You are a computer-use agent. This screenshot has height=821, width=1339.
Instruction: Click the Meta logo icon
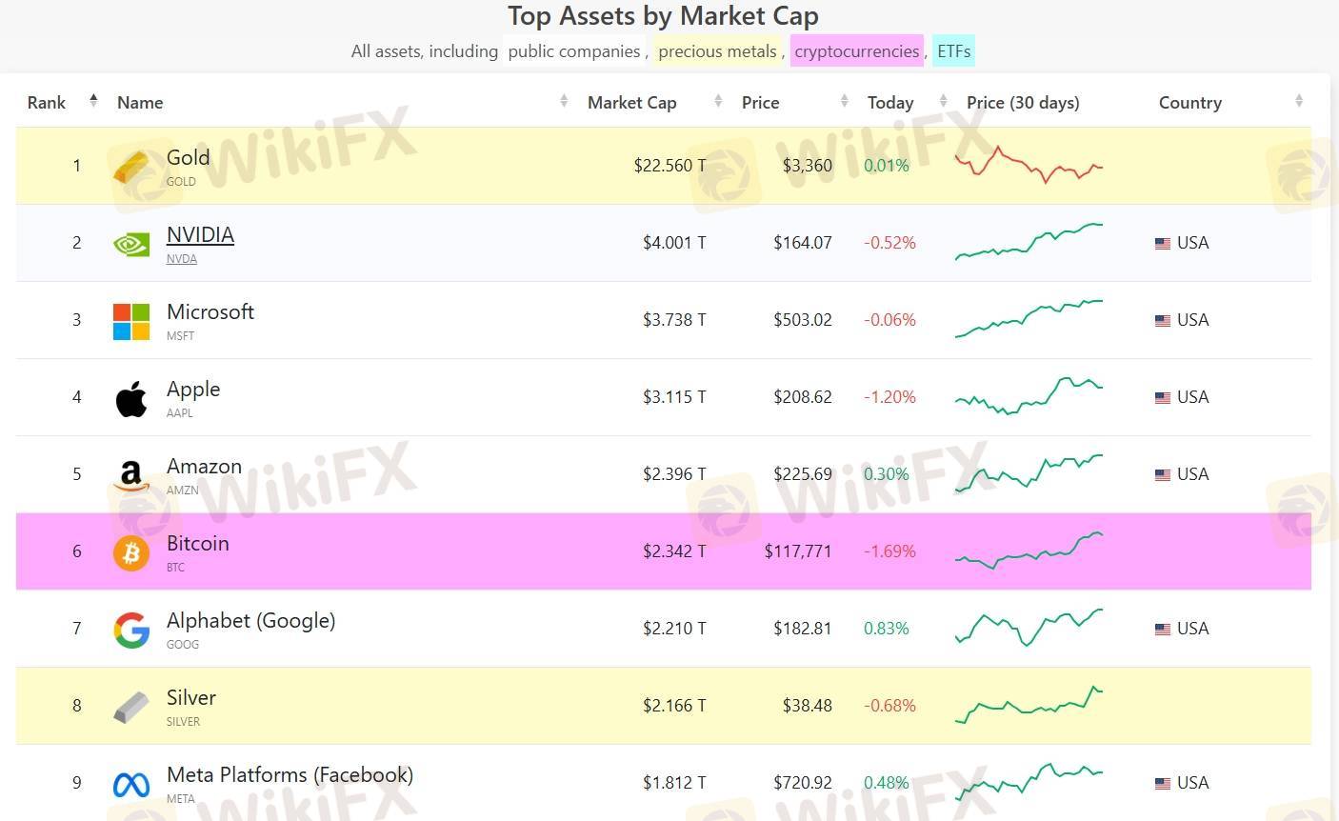tap(131, 784)
